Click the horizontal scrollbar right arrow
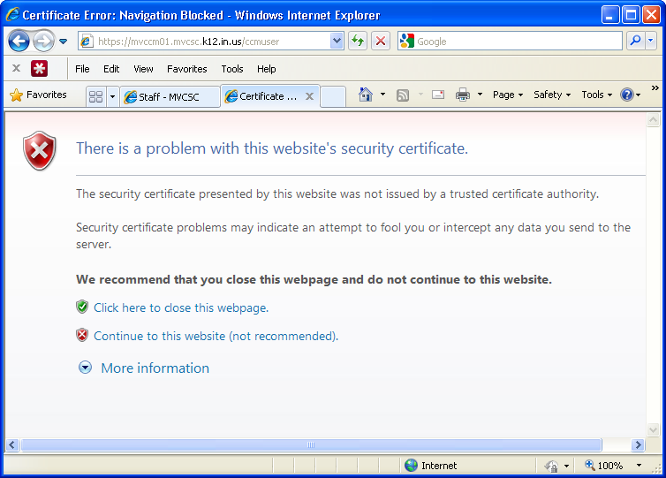 click(638, 444)
